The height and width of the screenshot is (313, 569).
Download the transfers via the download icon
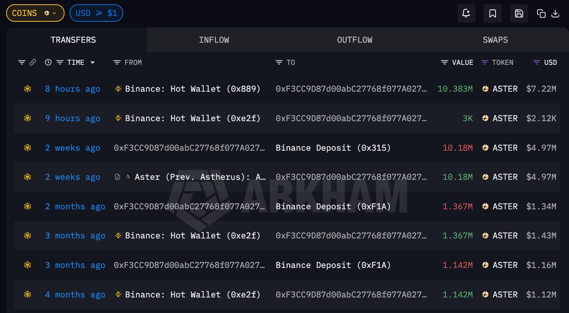click(x=556, y=14)
